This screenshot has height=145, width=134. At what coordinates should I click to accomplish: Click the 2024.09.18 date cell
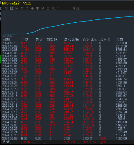click(x=10, y=96)
